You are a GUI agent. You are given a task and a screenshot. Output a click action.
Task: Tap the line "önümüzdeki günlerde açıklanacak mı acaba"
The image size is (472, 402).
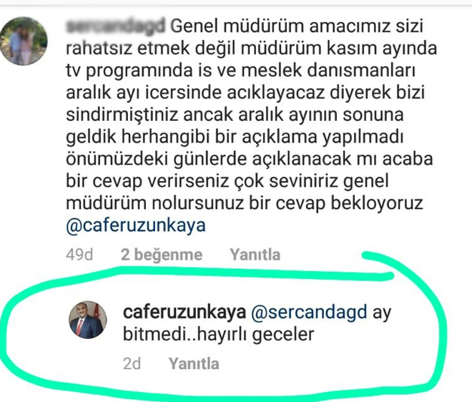click(250, 159)
